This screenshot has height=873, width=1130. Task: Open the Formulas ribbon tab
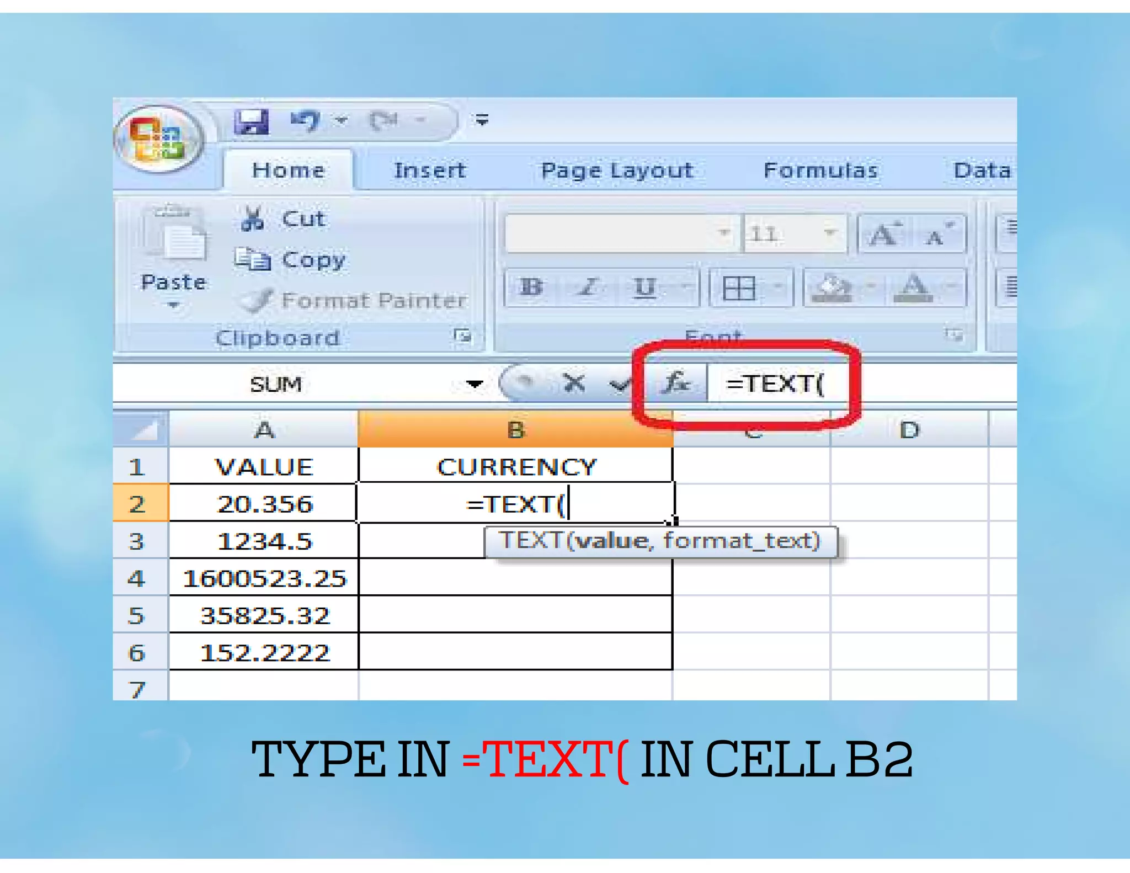[x=820, y=171]
